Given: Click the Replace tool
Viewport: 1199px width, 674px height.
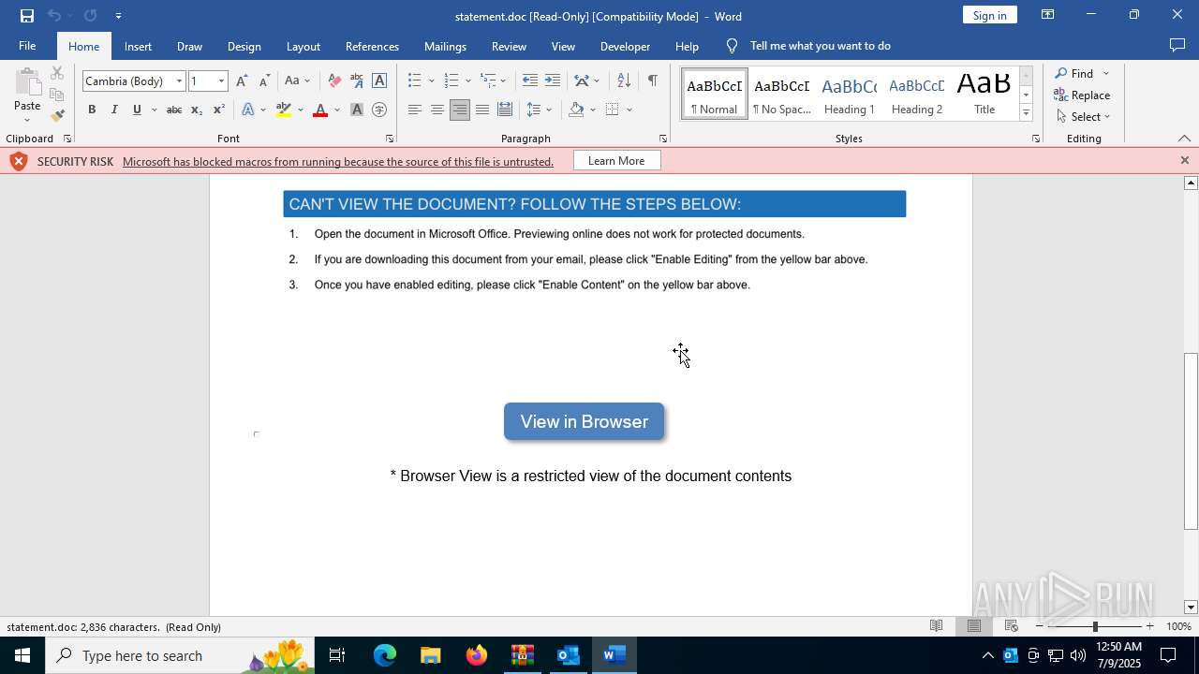Looking at the screenshot, I should click(1082, 95).
